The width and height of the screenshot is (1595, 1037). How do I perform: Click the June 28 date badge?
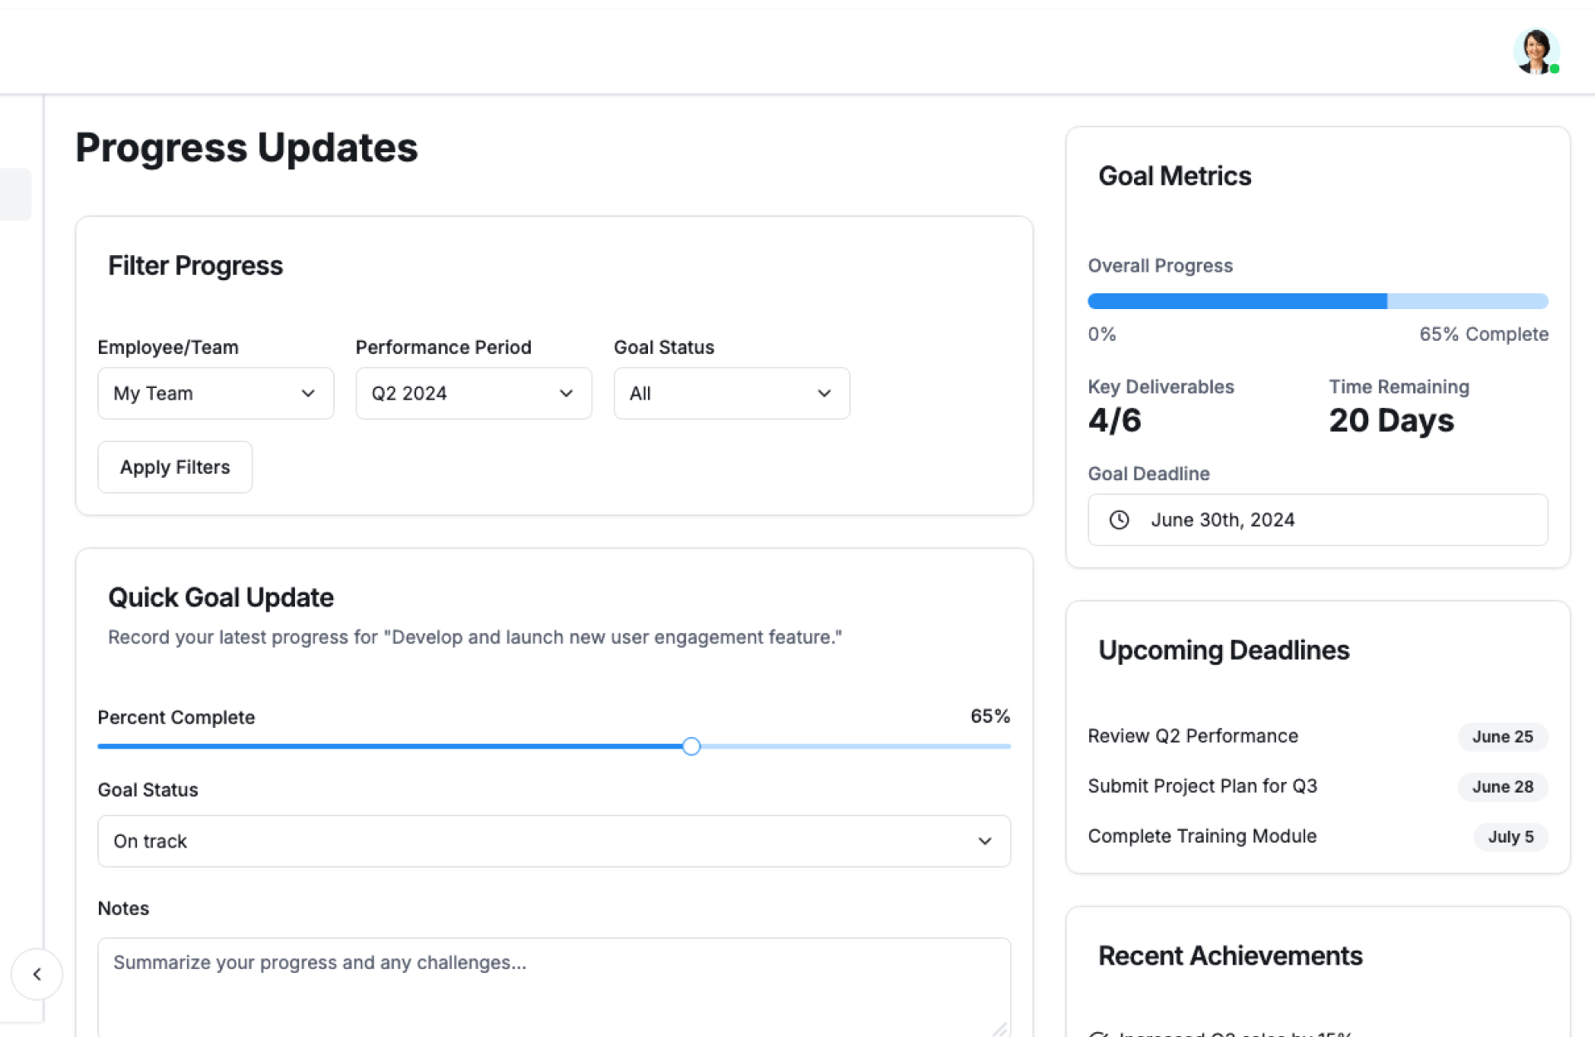1502,787
